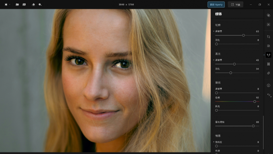Viewport: 273px width, 154px height.
Task: Click the 轮廓 section heading
Action: (x=218, y=25)
